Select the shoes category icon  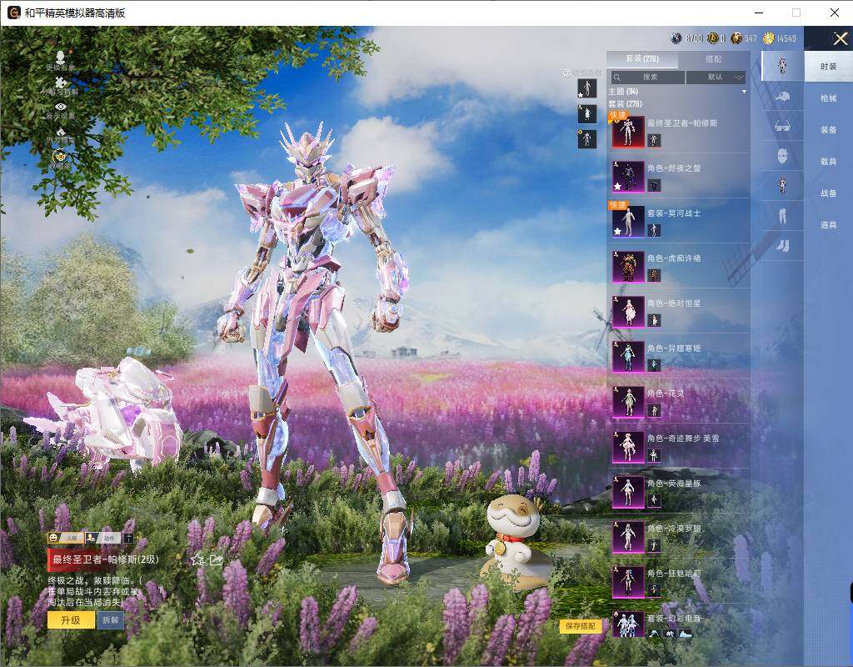point(782,246)
